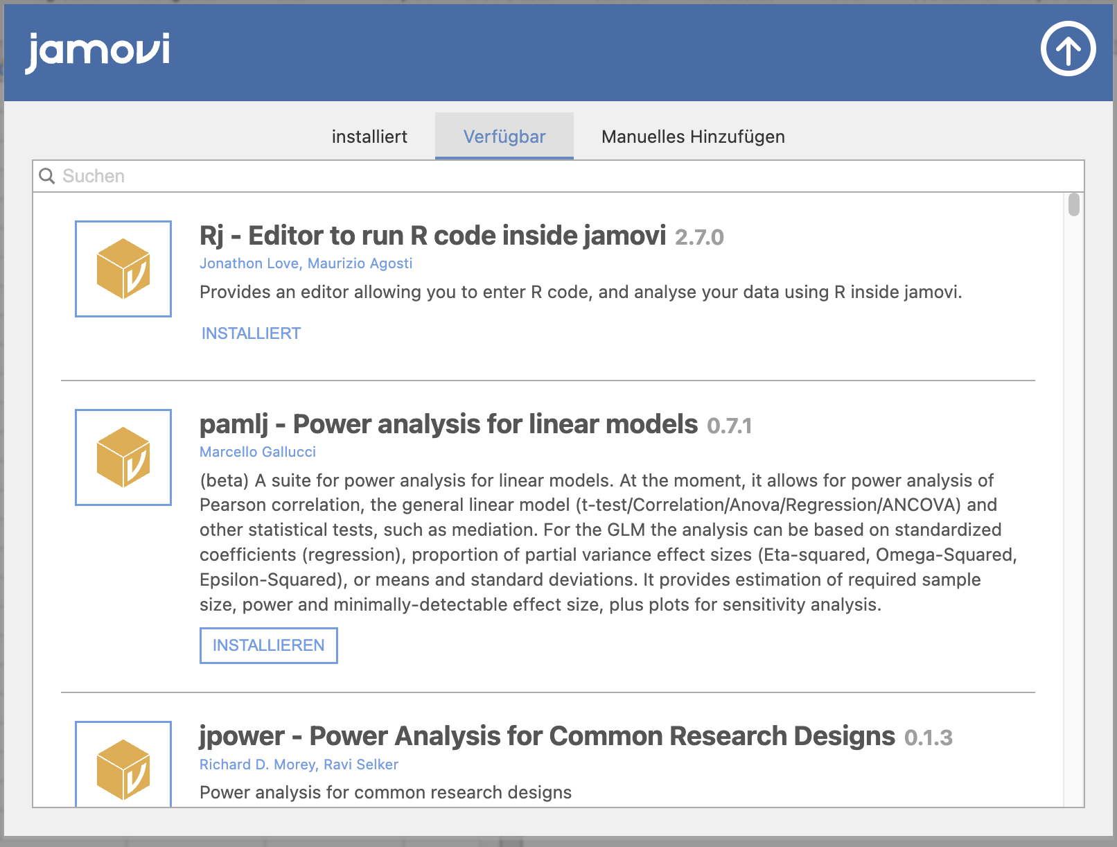Click the jamovi logo
This screenshot has height=847, width=1117.
(97, 52)
